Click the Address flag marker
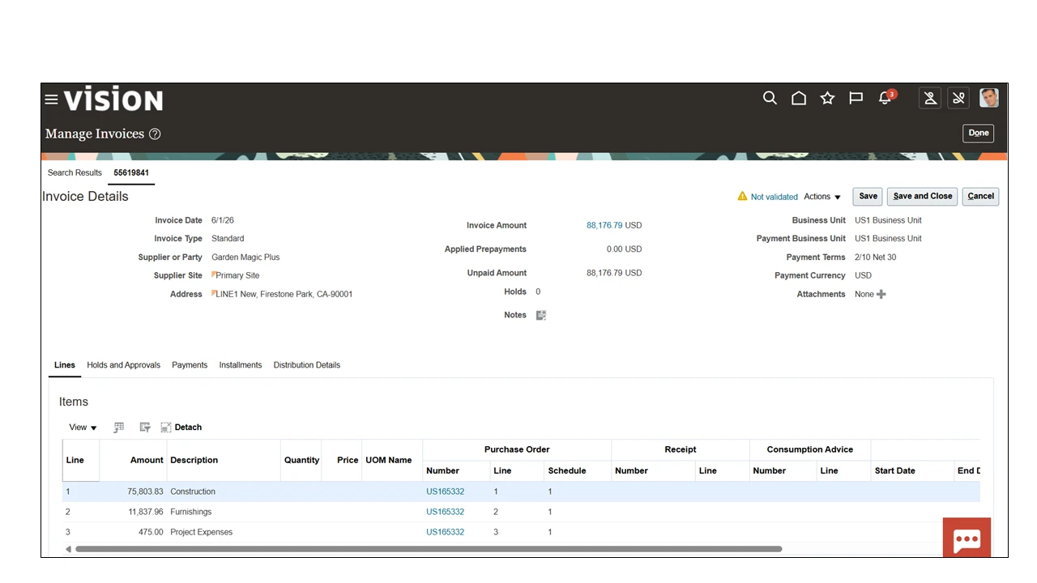The width and height of the screenshot is (1037, 583). (214, 293)
